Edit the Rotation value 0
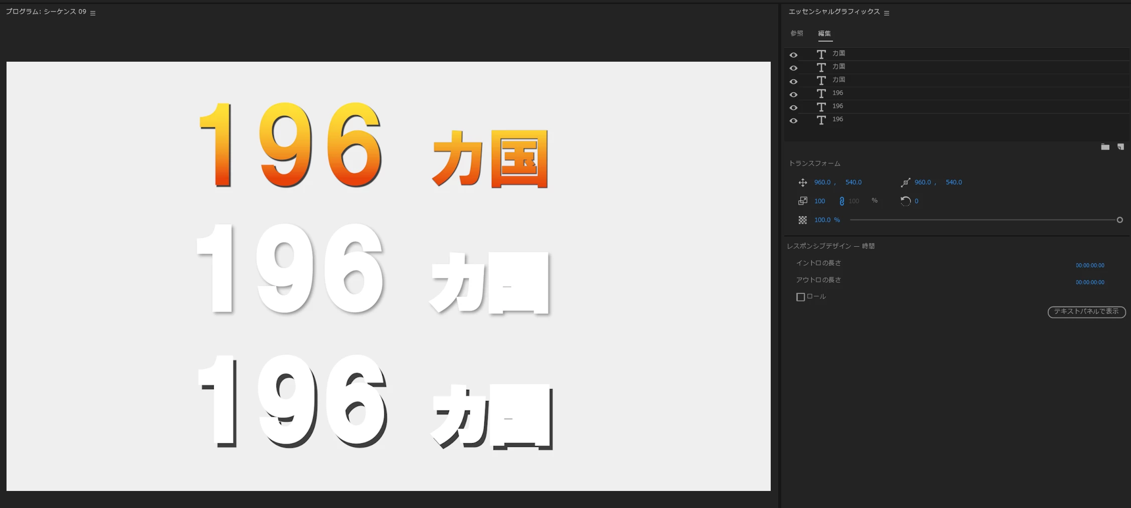This screenshot has height=508, width=1131. (x=916, y=201)
